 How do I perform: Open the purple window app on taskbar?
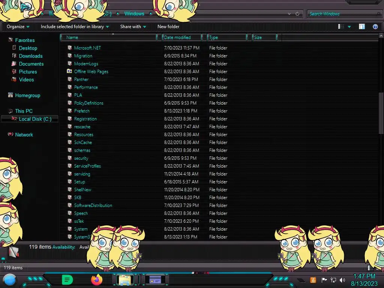point(155,280)
